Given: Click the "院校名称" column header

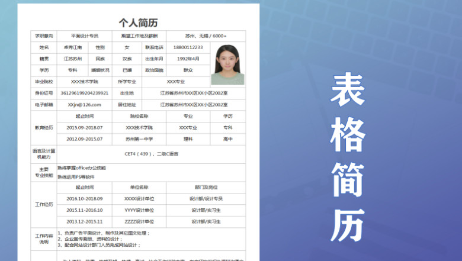Looking at the screenshot, I should (139, 116).
